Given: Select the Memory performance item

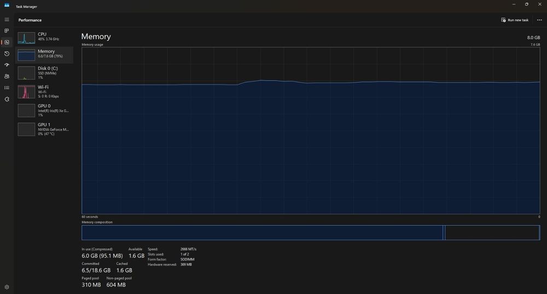Looking at the screenshot, I should (44, 55).
